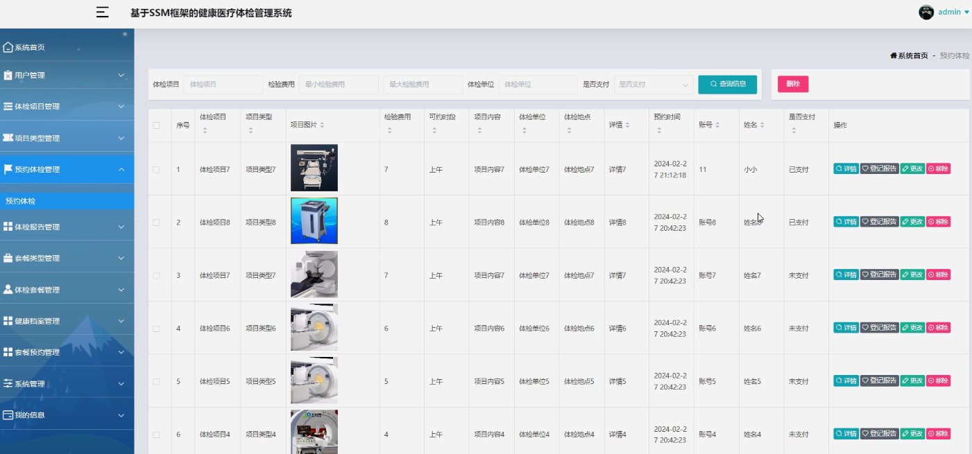
Task: Open 系统首页 in the sidebar
Action: 67,47
